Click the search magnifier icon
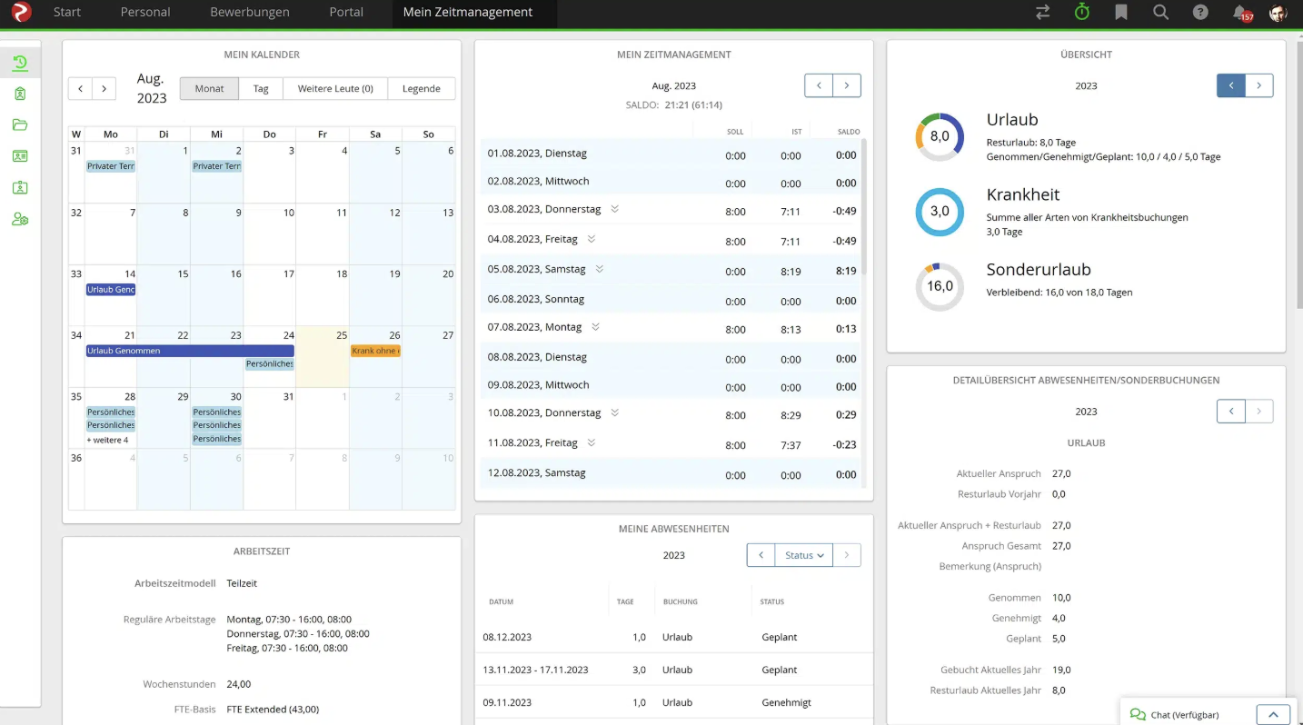 coord(1160,13)
